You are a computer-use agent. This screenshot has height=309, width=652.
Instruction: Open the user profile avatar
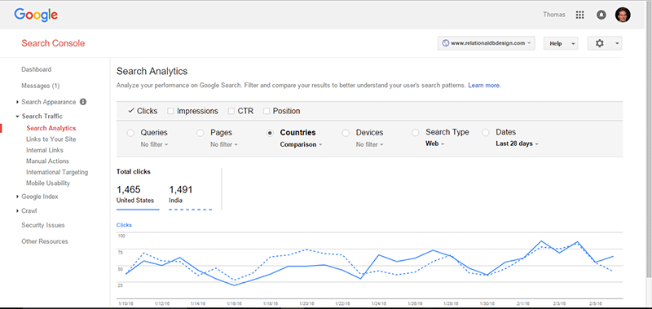click(623, 15)
